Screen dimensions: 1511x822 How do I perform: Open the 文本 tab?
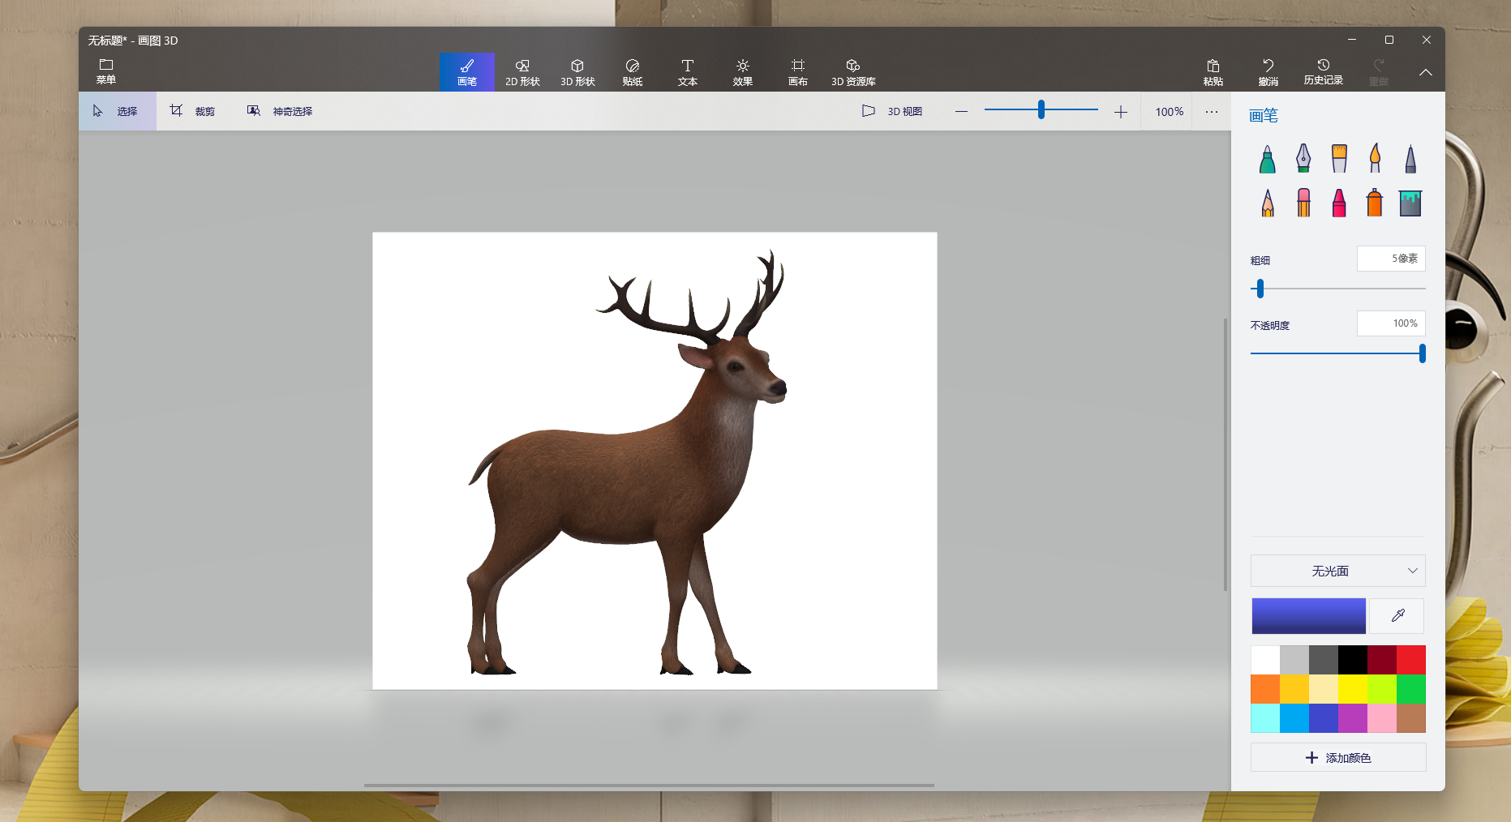coord(688,72)
